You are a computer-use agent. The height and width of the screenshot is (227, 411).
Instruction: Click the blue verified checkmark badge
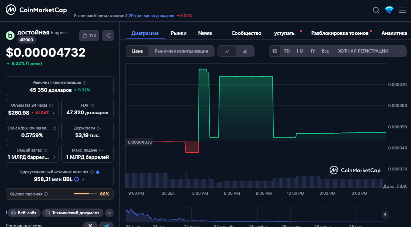click(98, 172)
